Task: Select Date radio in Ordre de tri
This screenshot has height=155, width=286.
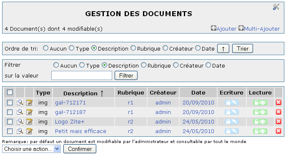Action: 198,48
